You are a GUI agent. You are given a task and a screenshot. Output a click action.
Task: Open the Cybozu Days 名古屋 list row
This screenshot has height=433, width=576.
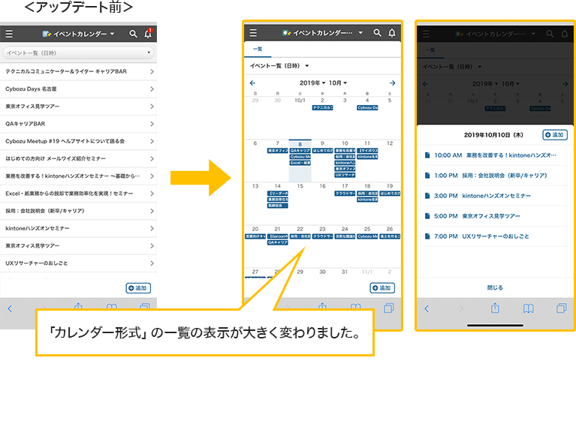point(78,89)
